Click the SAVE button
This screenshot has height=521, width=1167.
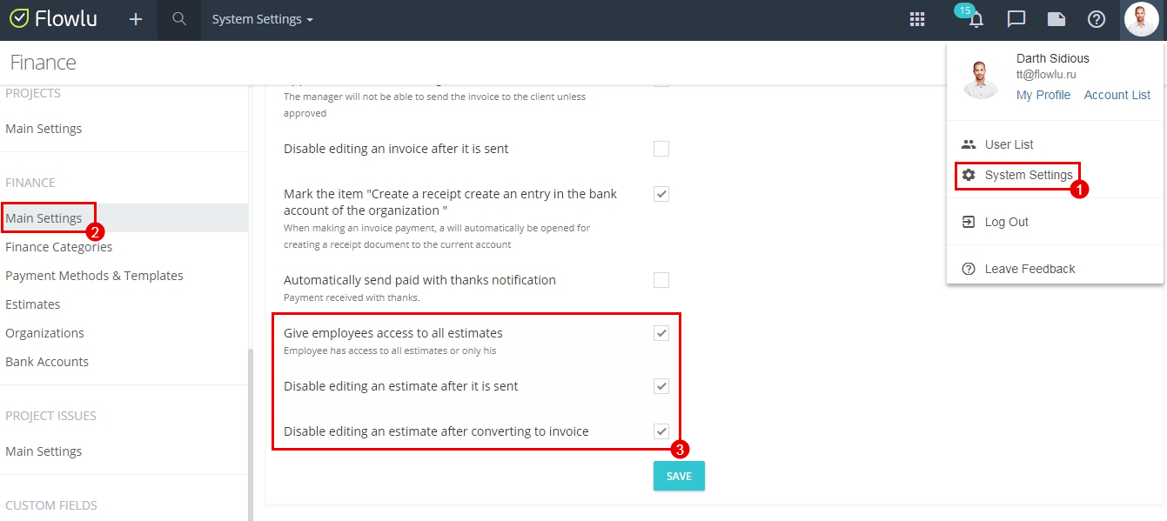pos(679,476)
